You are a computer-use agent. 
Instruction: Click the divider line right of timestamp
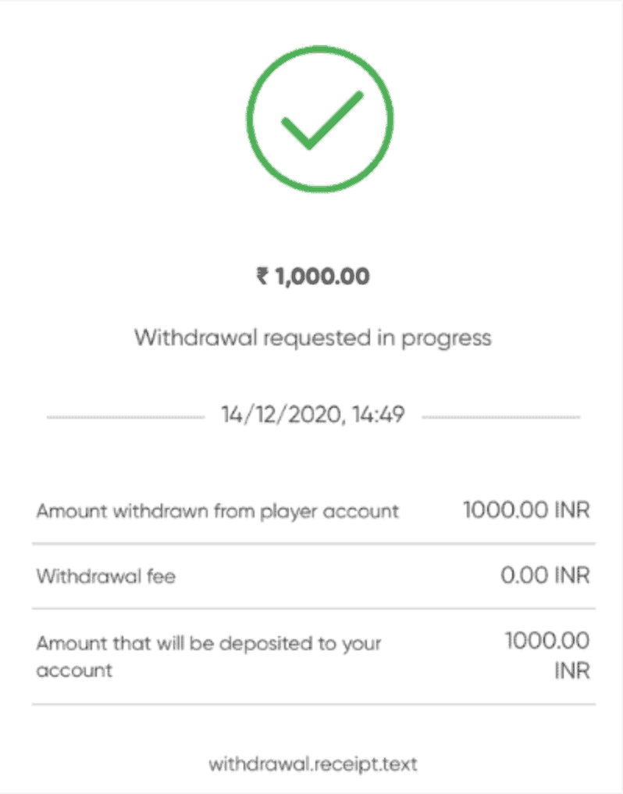pyautogui.click(x=501, y=417)
